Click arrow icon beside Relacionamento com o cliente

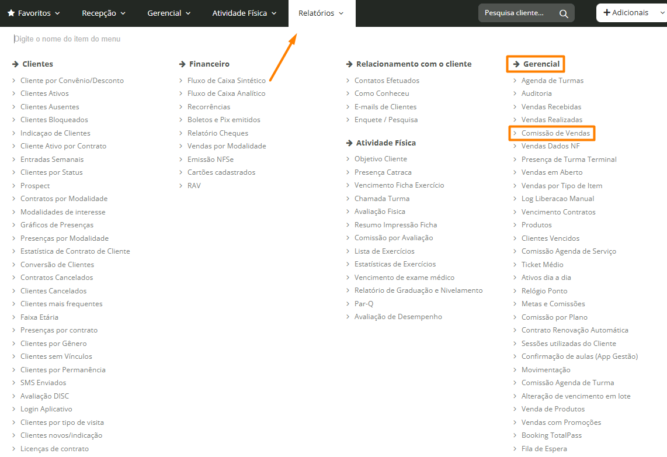pos(349,64)
